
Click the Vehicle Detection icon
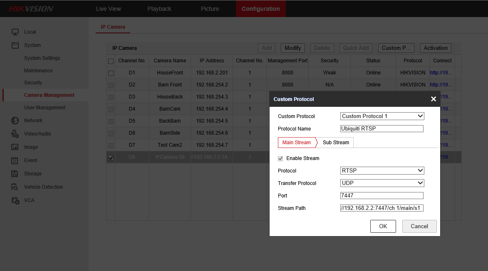[x=15, y=187]
